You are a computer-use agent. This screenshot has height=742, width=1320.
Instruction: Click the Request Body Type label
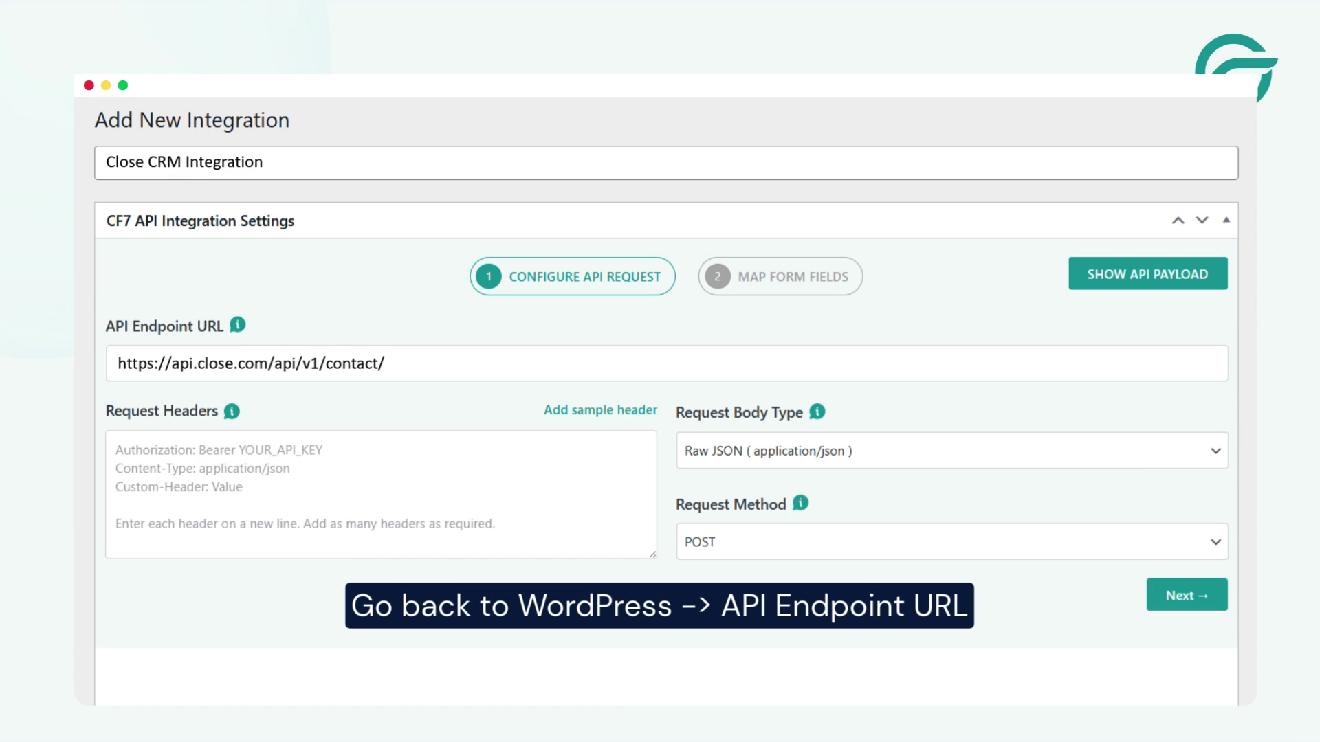[739, 412]
